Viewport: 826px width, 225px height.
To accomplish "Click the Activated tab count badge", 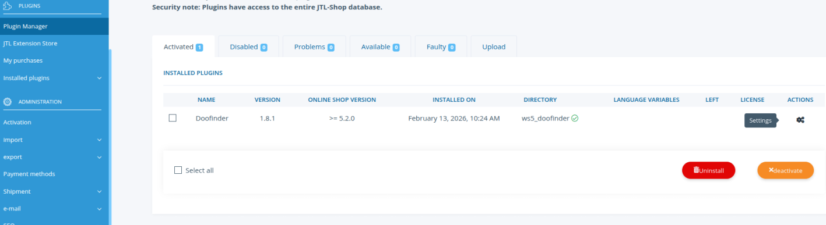I will (x=199, y=47).
